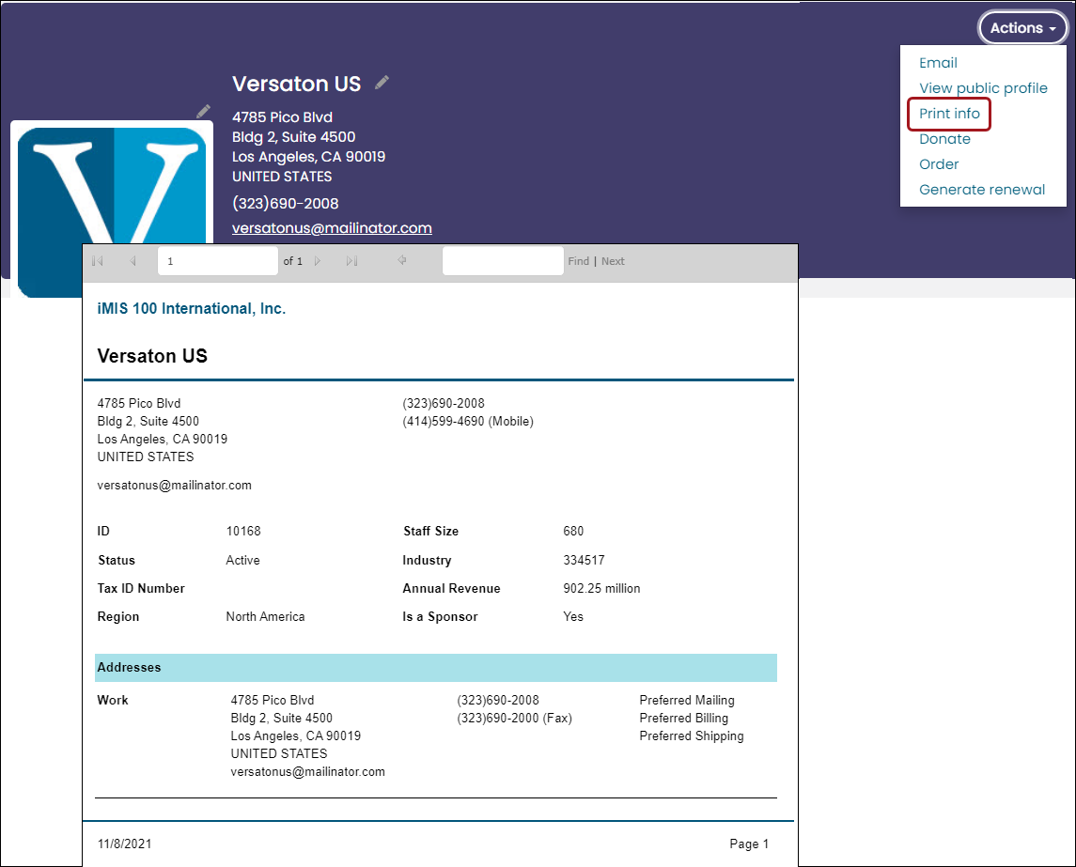Select the Preferred Mailing label

pyautogui.click(x=687, y=701)
